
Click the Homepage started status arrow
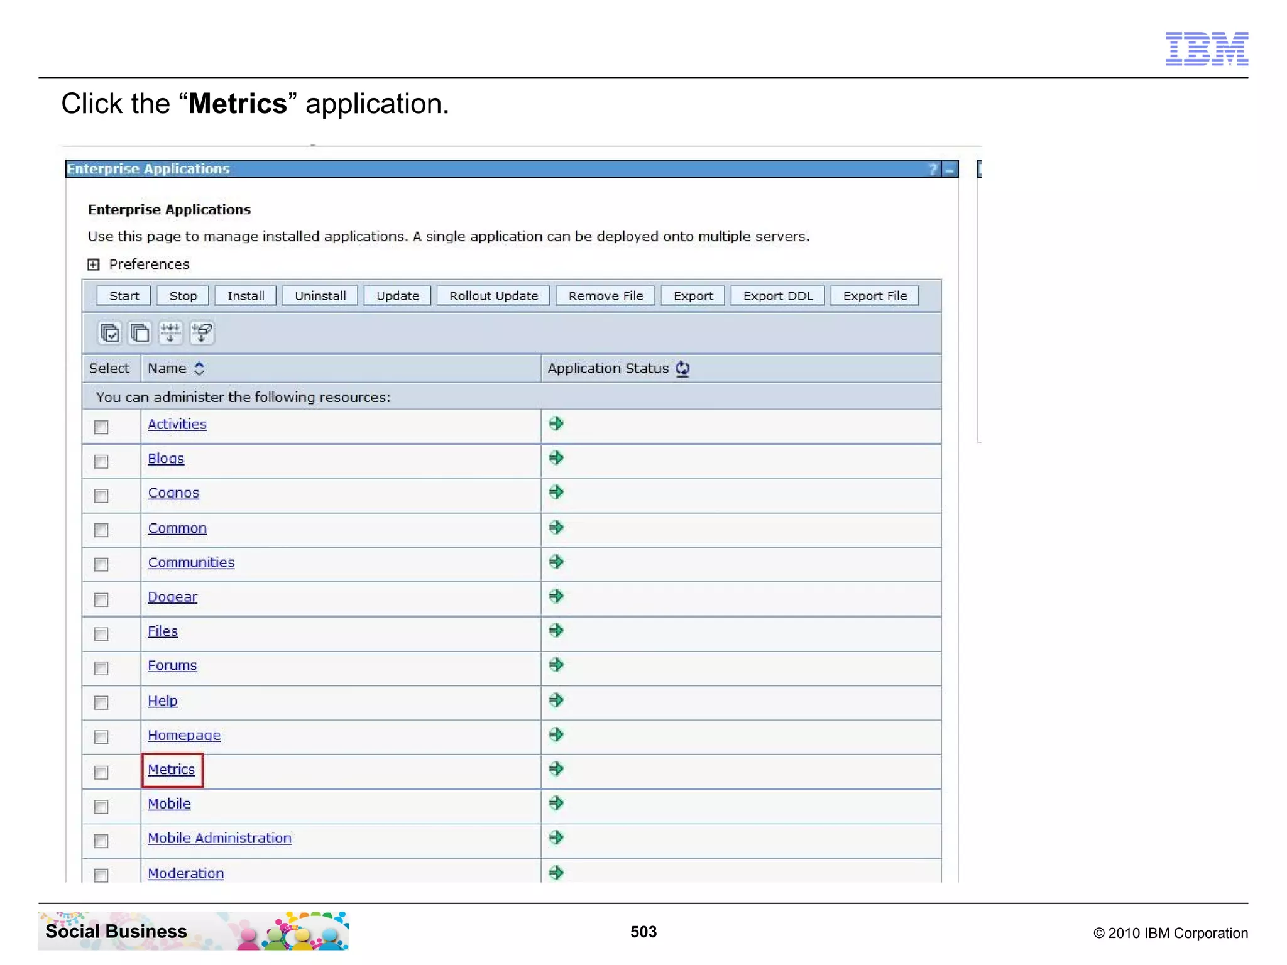tap(556, 734)
